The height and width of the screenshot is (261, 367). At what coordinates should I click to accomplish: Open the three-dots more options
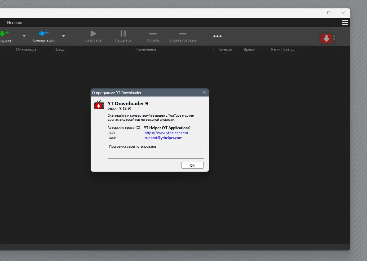click(x=217, y=36)
